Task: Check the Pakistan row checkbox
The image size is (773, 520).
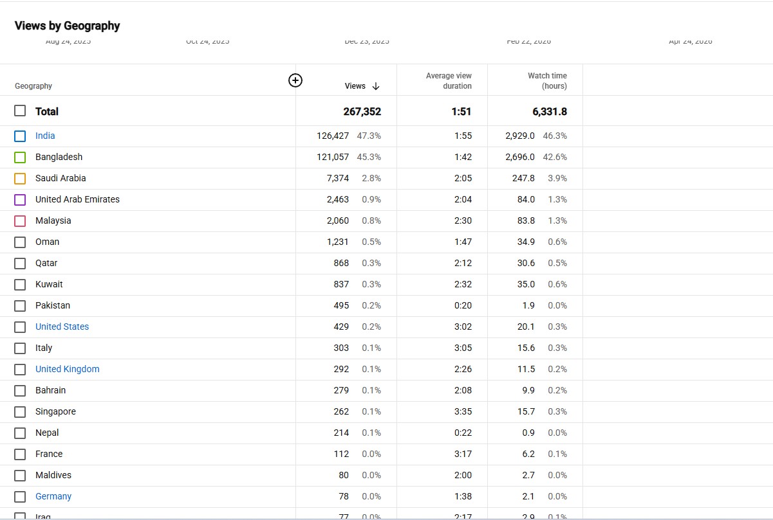Action: tap(20, 306)
